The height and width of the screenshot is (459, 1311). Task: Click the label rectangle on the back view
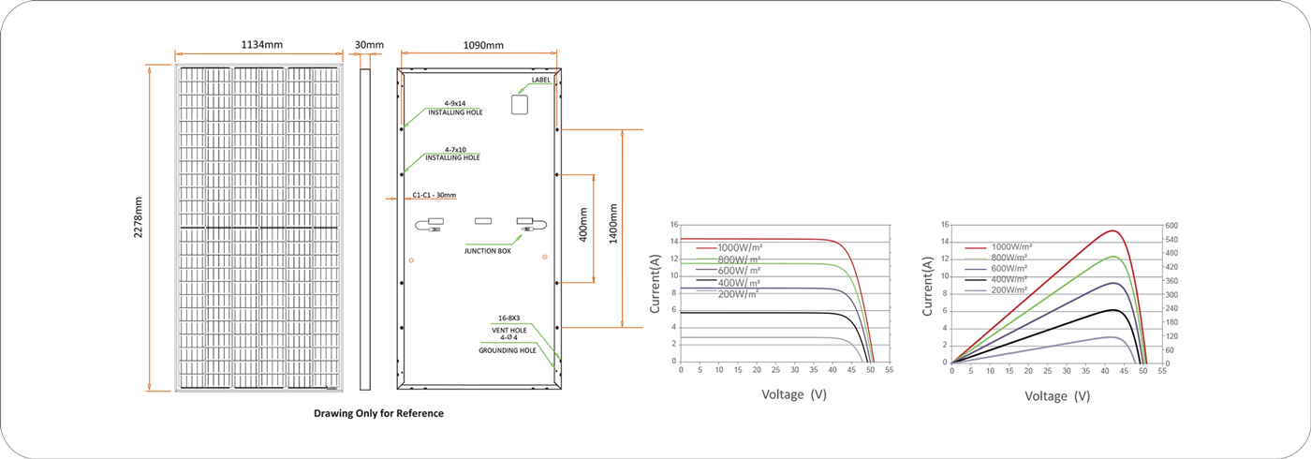pos(521,104)
